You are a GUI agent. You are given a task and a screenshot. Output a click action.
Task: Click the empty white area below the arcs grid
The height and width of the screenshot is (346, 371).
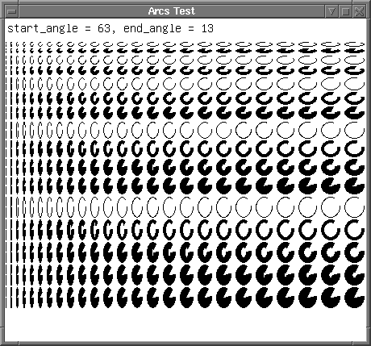click(185, 325)
